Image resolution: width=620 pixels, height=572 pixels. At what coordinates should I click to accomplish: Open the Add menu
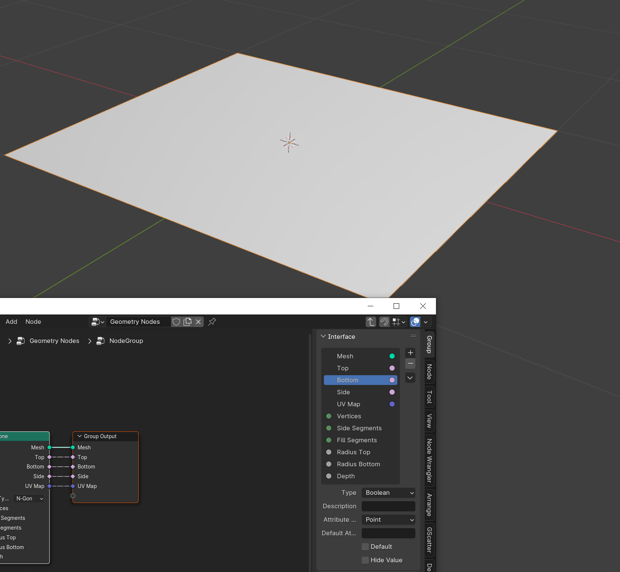[x=11, y=322]
